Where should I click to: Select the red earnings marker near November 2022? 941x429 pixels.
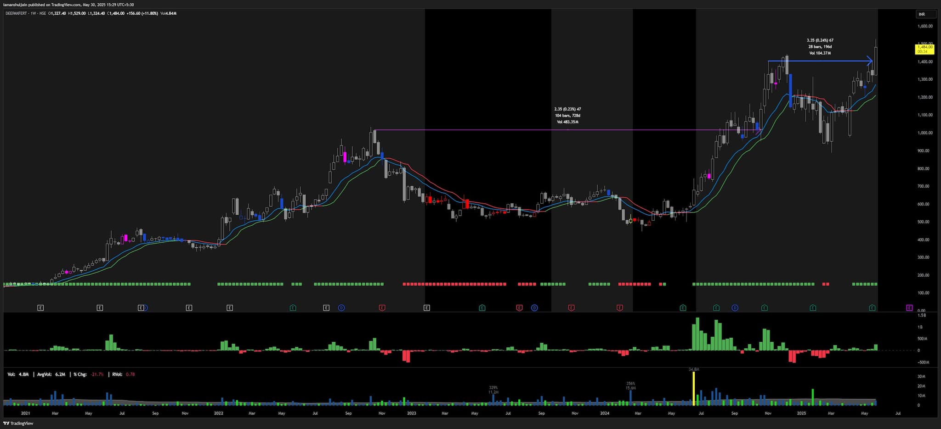(x=382, y=308)
